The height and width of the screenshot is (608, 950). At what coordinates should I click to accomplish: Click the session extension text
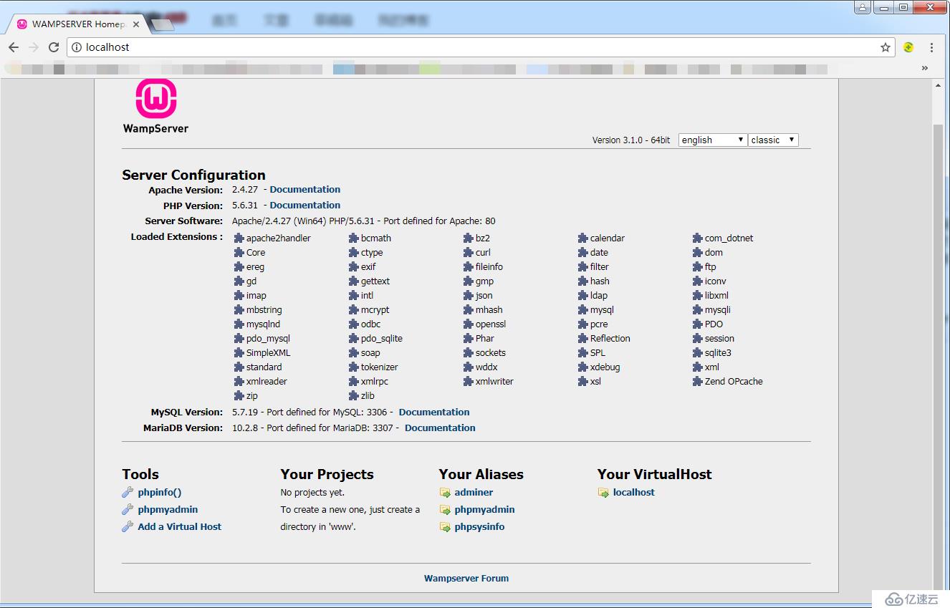(x=719, y=339)
